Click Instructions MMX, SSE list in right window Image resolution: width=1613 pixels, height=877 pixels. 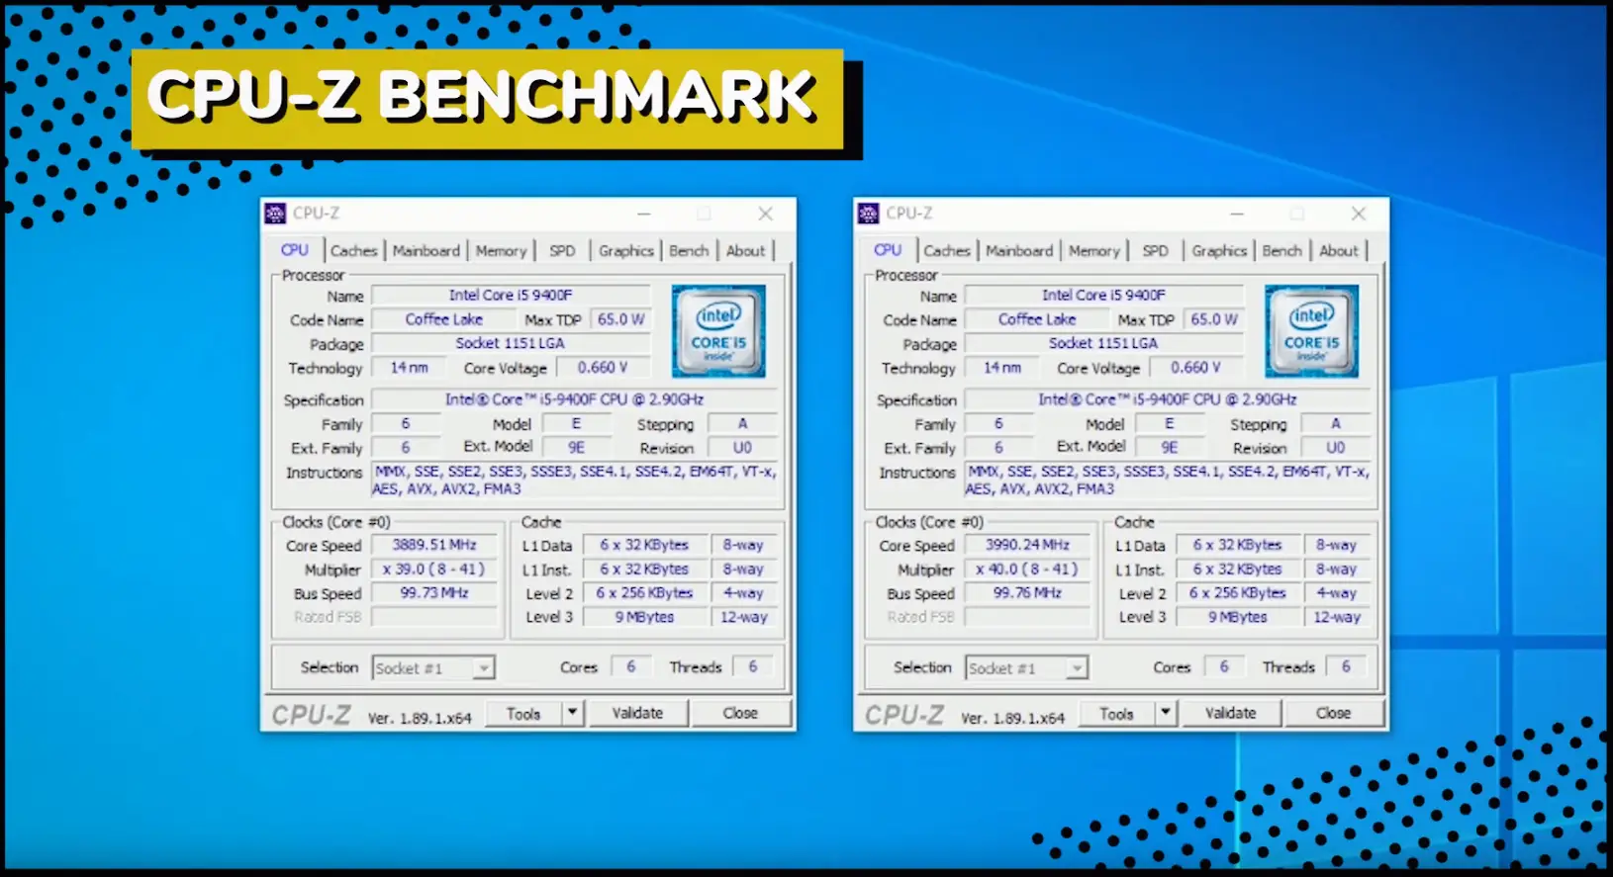point(1169,481)
